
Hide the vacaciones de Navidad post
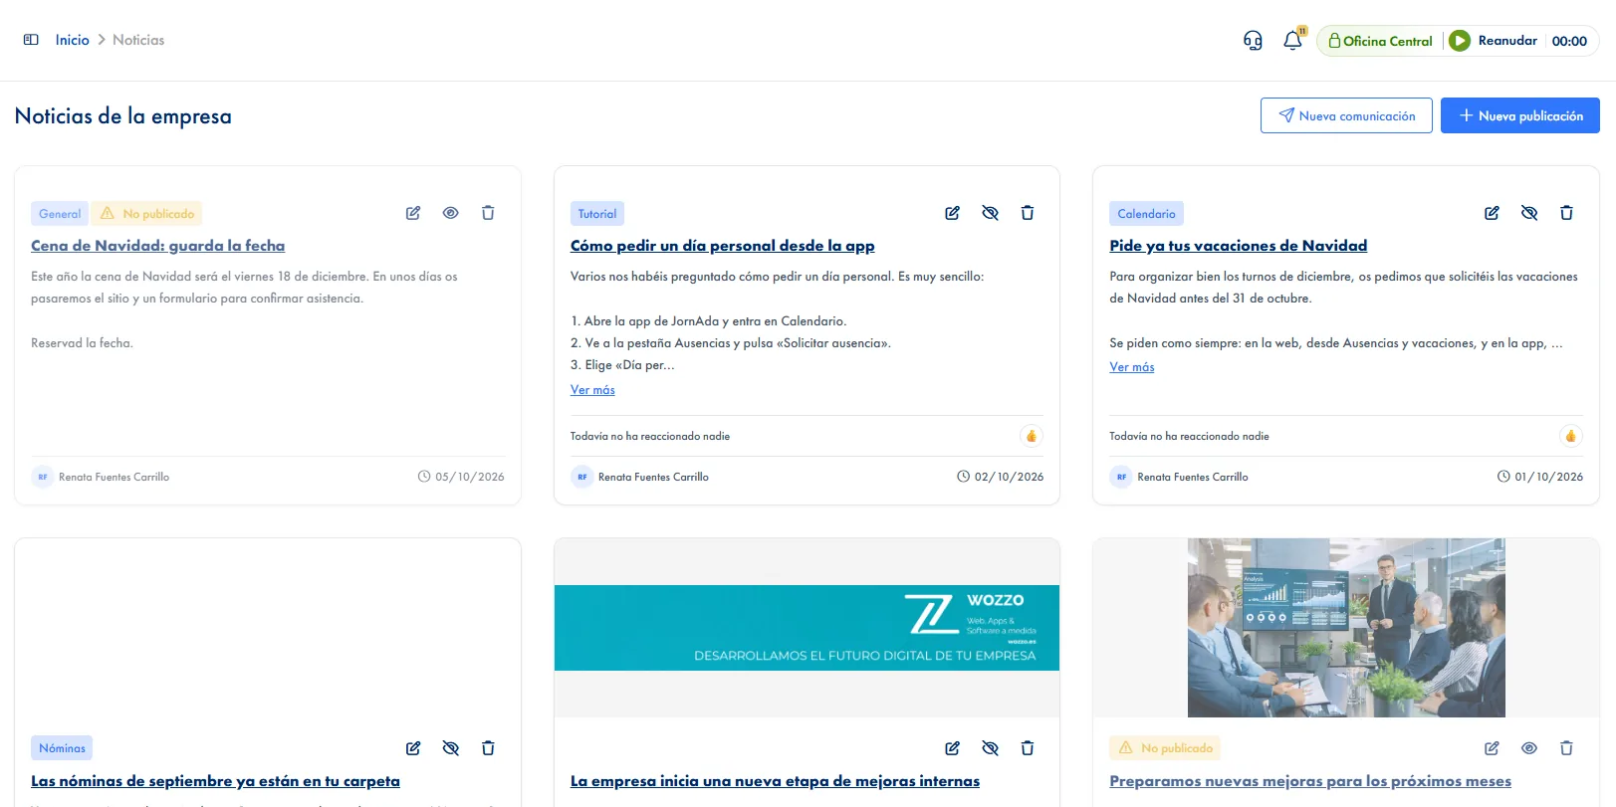(x=1529, y=213)
